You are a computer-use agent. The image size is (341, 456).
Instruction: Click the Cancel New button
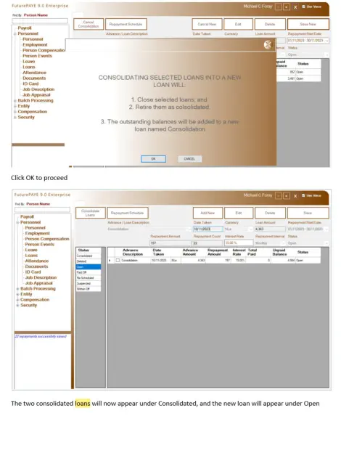(x=207, y=24)
